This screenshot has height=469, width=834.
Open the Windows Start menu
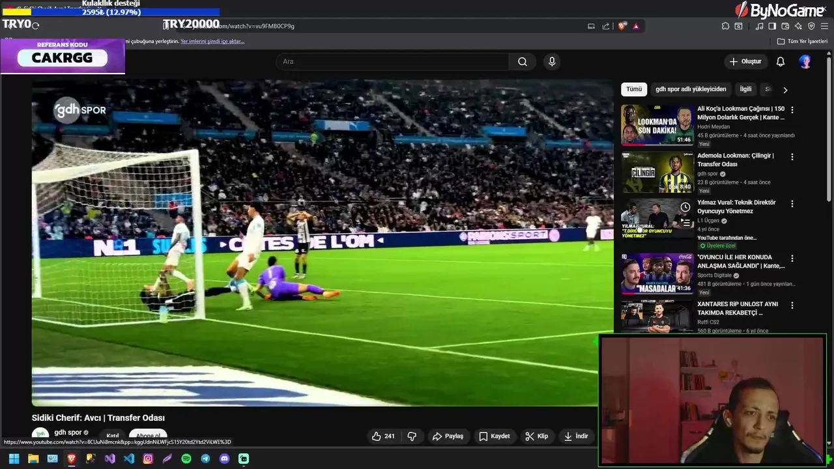click(x=14, y=459)
